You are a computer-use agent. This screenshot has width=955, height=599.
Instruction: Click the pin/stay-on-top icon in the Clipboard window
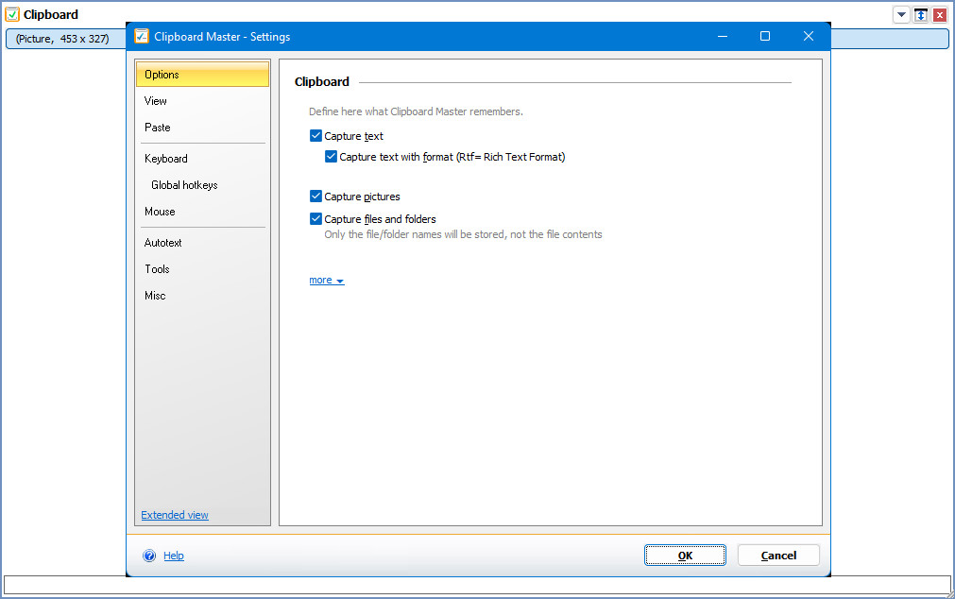(x=921, y=14)
